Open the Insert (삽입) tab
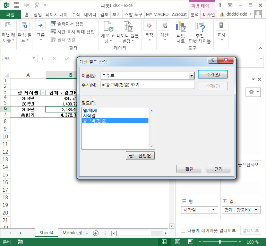266x246 pixels. tap(38, 15)
